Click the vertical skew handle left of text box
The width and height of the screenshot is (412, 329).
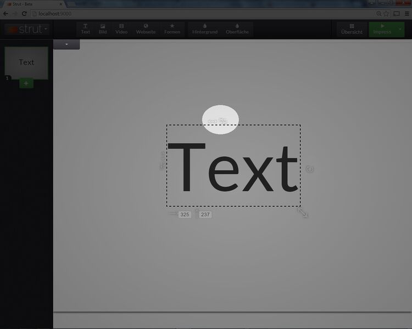tap(162, 161)
